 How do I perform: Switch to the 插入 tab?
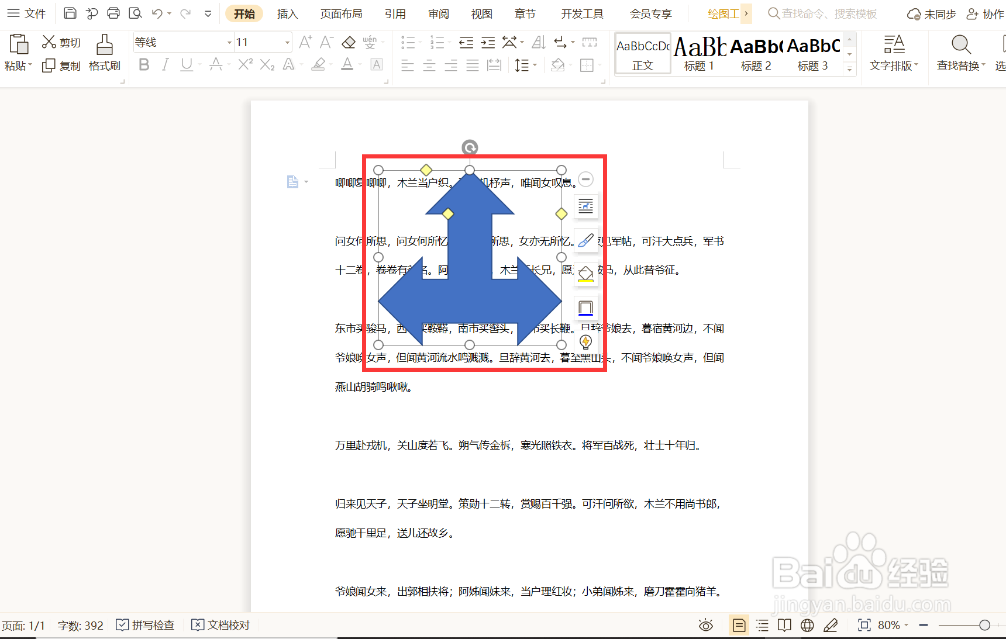point(287,13)
